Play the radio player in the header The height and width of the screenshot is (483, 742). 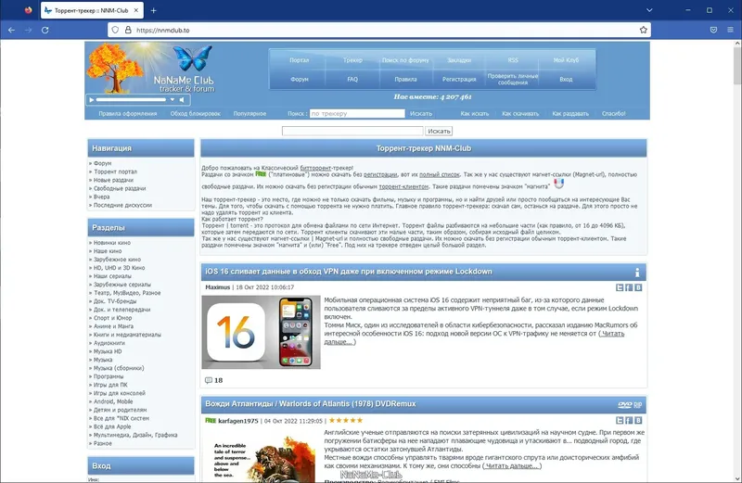92,100
